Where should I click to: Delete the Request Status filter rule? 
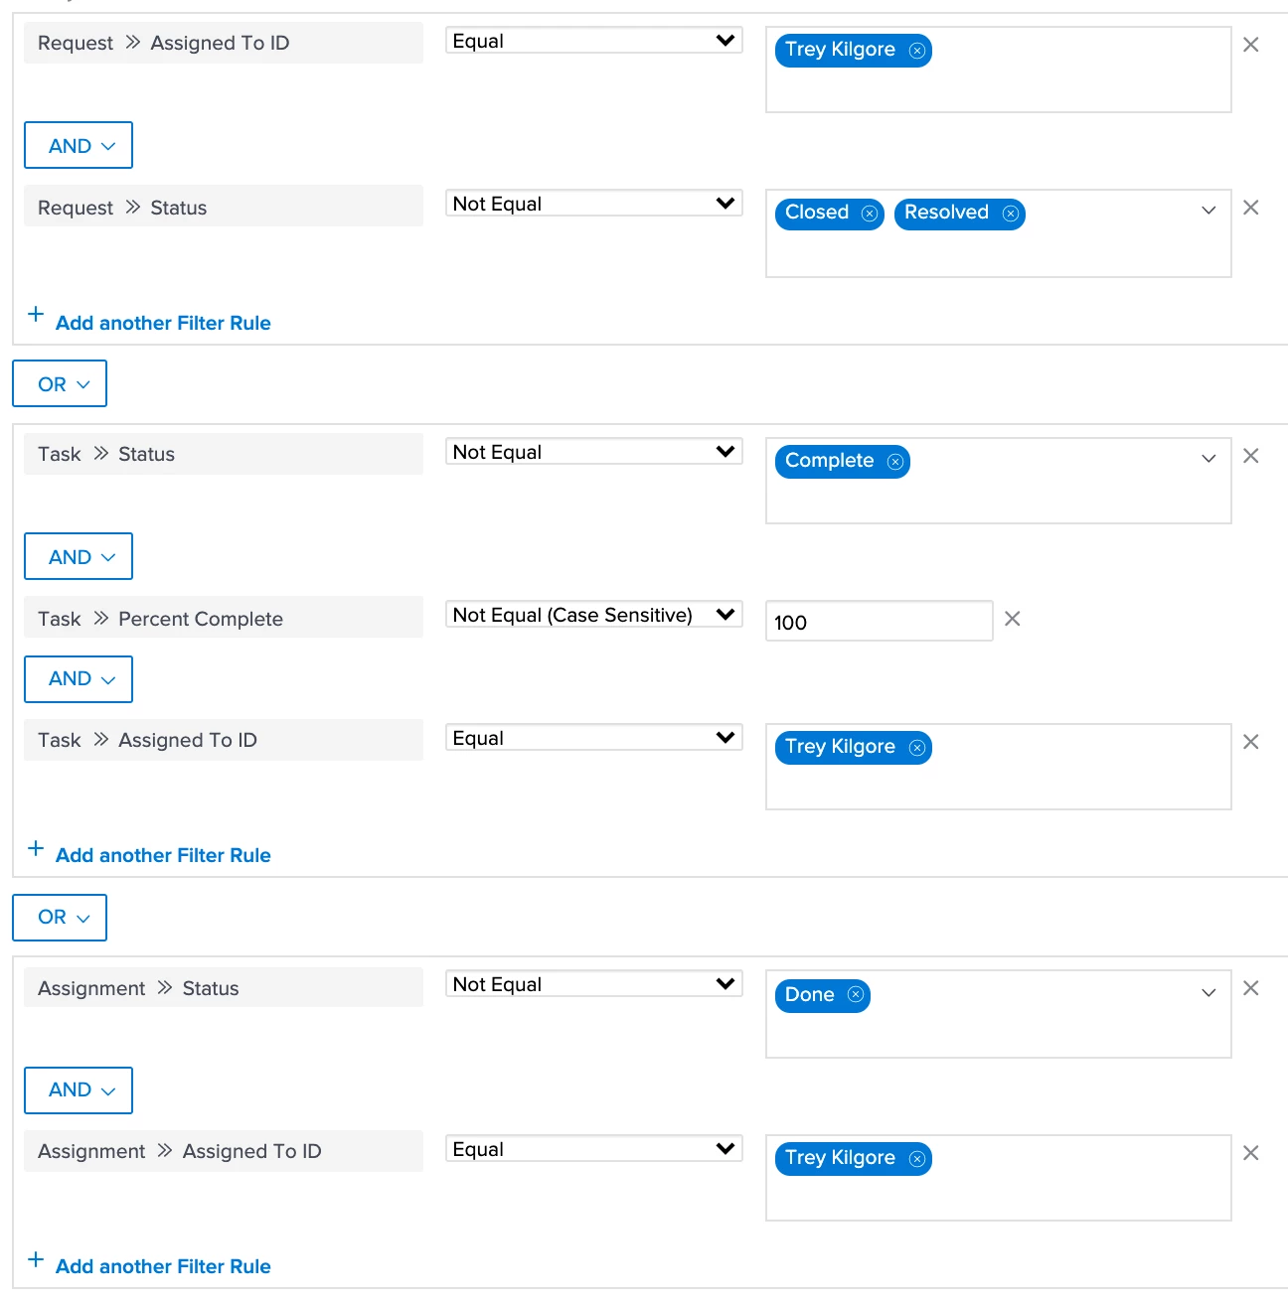pos(1251,208)
